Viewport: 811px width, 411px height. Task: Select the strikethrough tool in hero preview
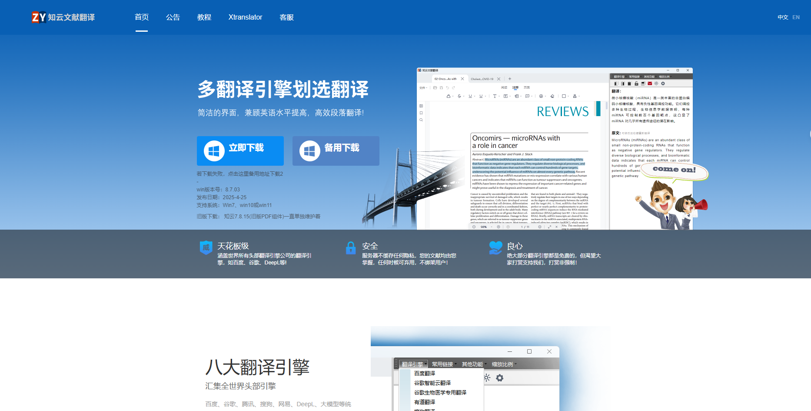[x=459, y=96]
